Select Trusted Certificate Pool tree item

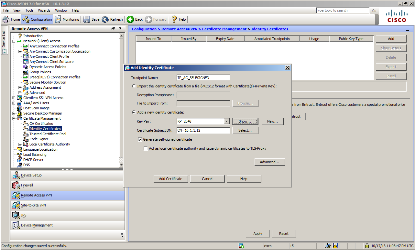pyautogui.click(x=48, y=134)
